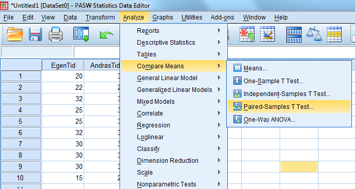Click the Open folder toolbar icon

click(15, 34)
